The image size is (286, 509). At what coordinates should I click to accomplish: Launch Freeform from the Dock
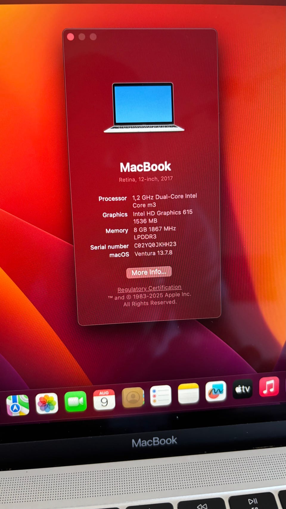click(216, 391)
